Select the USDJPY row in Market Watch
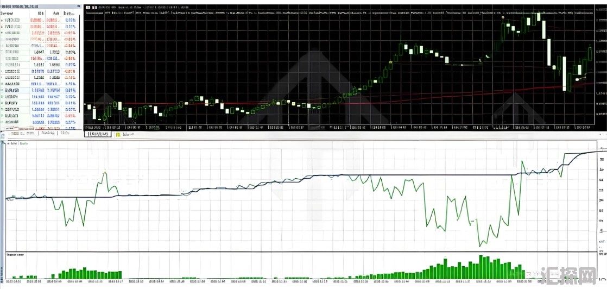Viewport: 607px width, 289px height. (x=39, y=97)
